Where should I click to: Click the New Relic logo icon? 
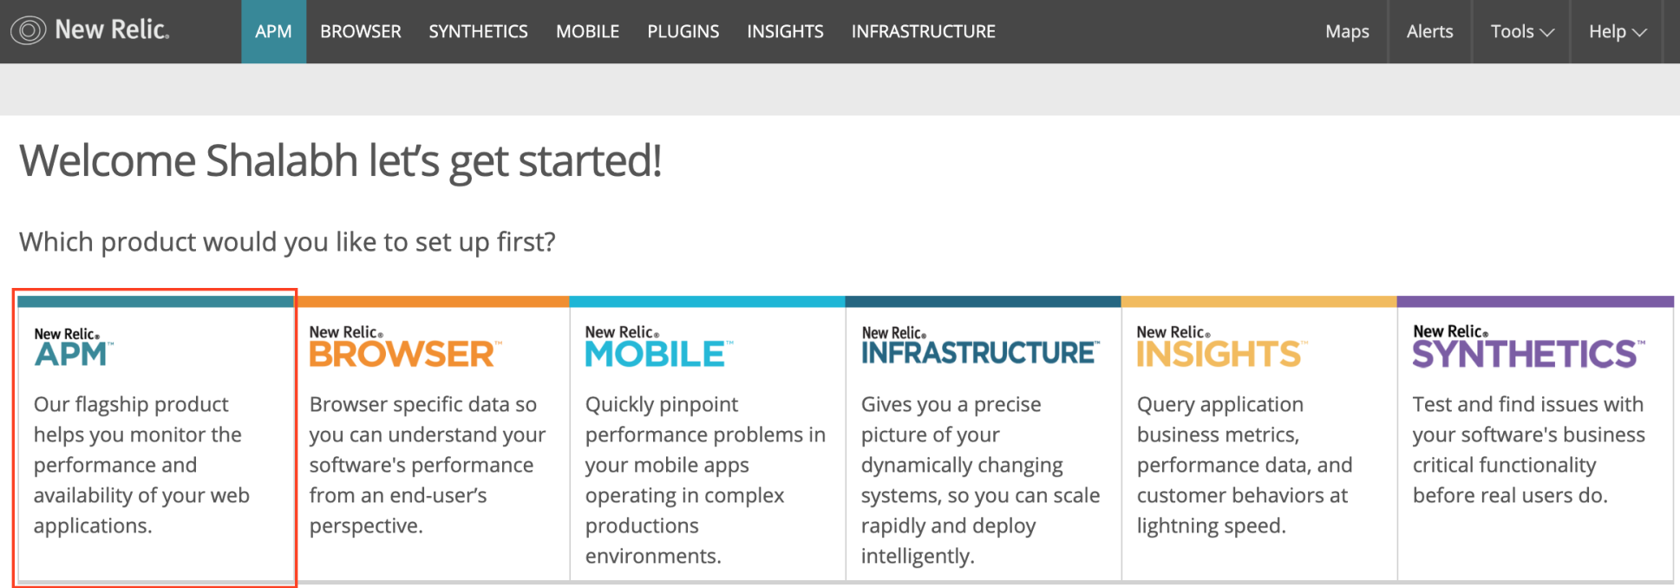[28, 31]
